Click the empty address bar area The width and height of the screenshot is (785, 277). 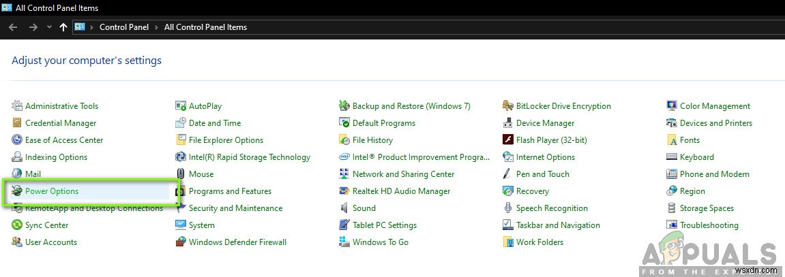coord(477,27)
